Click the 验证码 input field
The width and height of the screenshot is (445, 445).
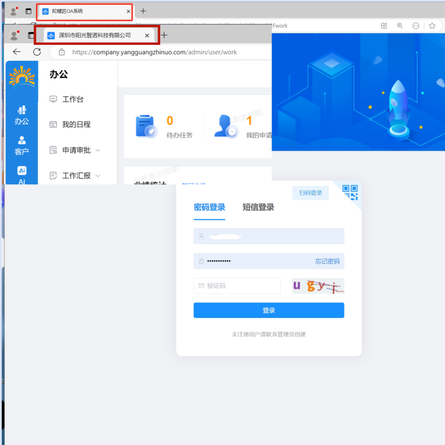point(237,286)
